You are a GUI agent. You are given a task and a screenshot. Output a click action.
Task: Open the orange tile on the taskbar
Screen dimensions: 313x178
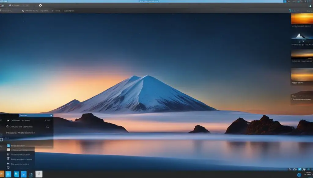tap(2, 174)
